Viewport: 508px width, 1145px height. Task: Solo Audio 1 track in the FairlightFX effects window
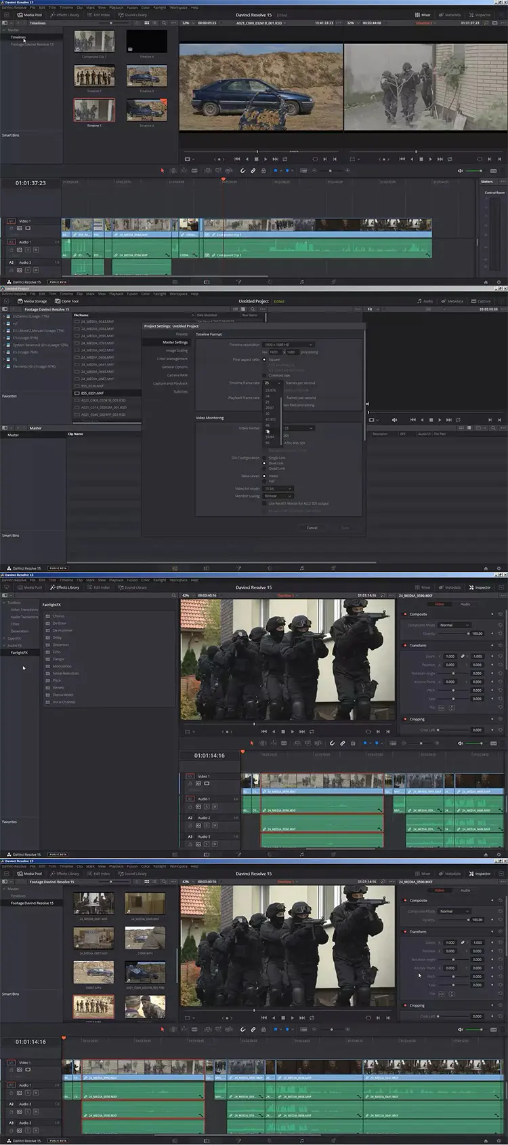[x=207, y=807]
